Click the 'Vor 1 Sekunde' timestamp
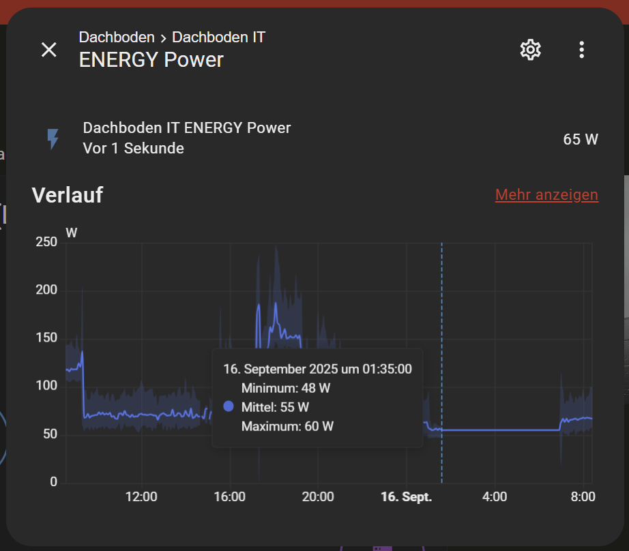Image resolution: width=629 pixels, height=551 pixels. point(134,149)
